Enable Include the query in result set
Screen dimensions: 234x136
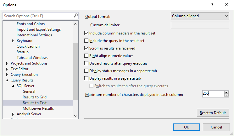[86, 41]
